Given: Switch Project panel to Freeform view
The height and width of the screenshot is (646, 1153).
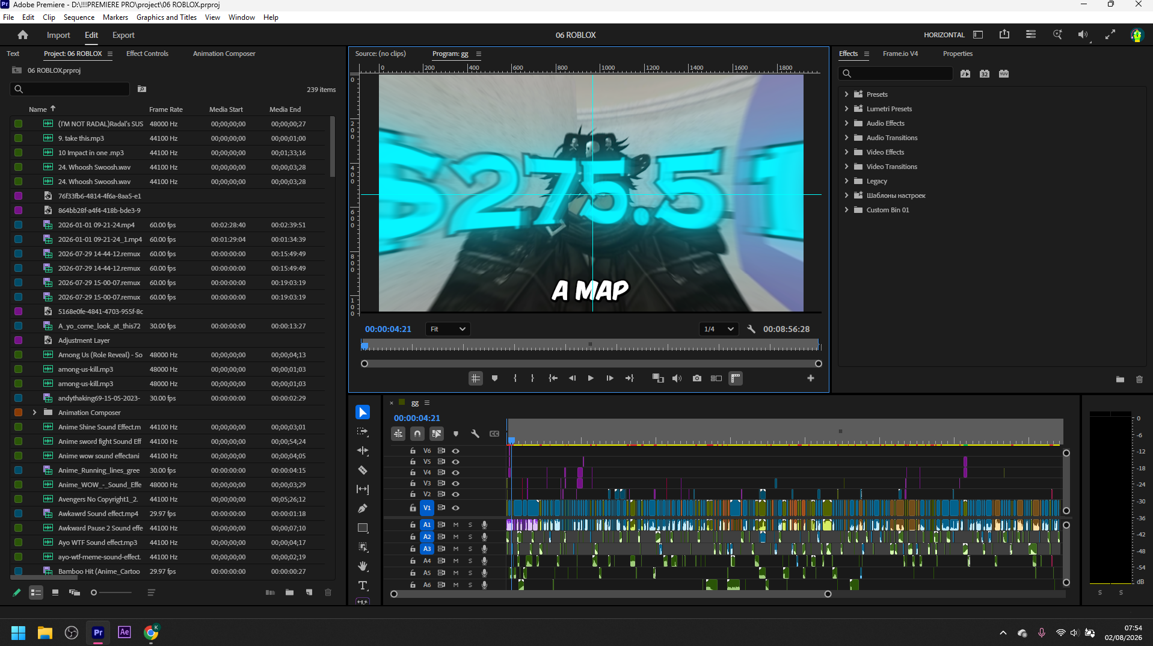Looking at the screenshot, I should click(75, 592).
